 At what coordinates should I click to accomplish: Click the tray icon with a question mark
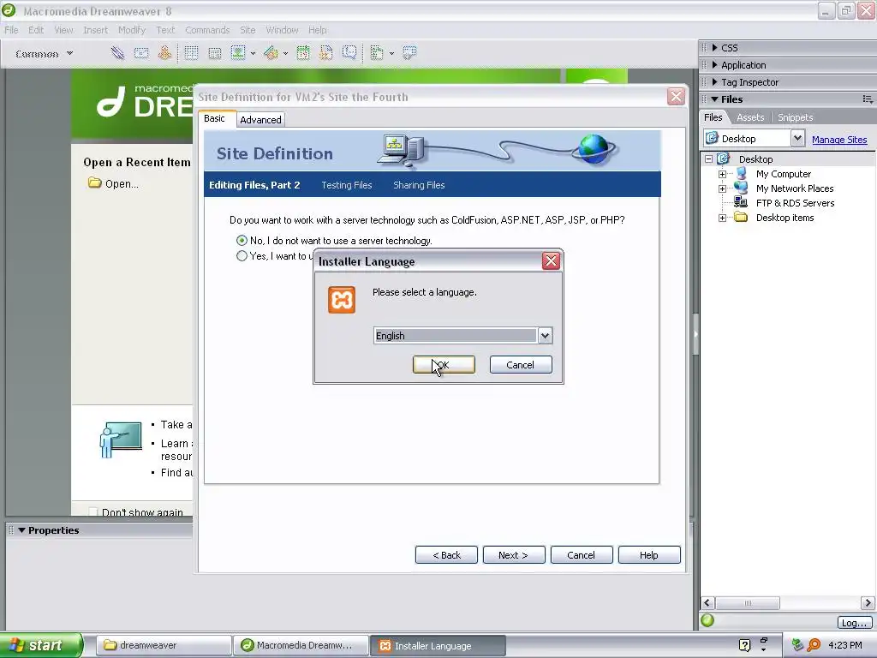(744, 645)
